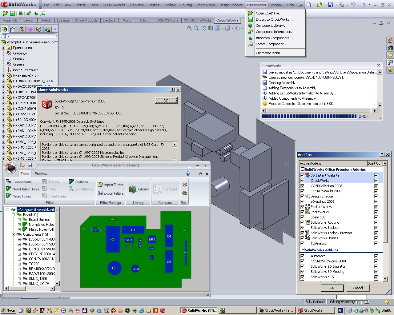Viewport: 394px width, 315px height.
Task: Switch to the Evaluate tab
Action: [63, 20]
